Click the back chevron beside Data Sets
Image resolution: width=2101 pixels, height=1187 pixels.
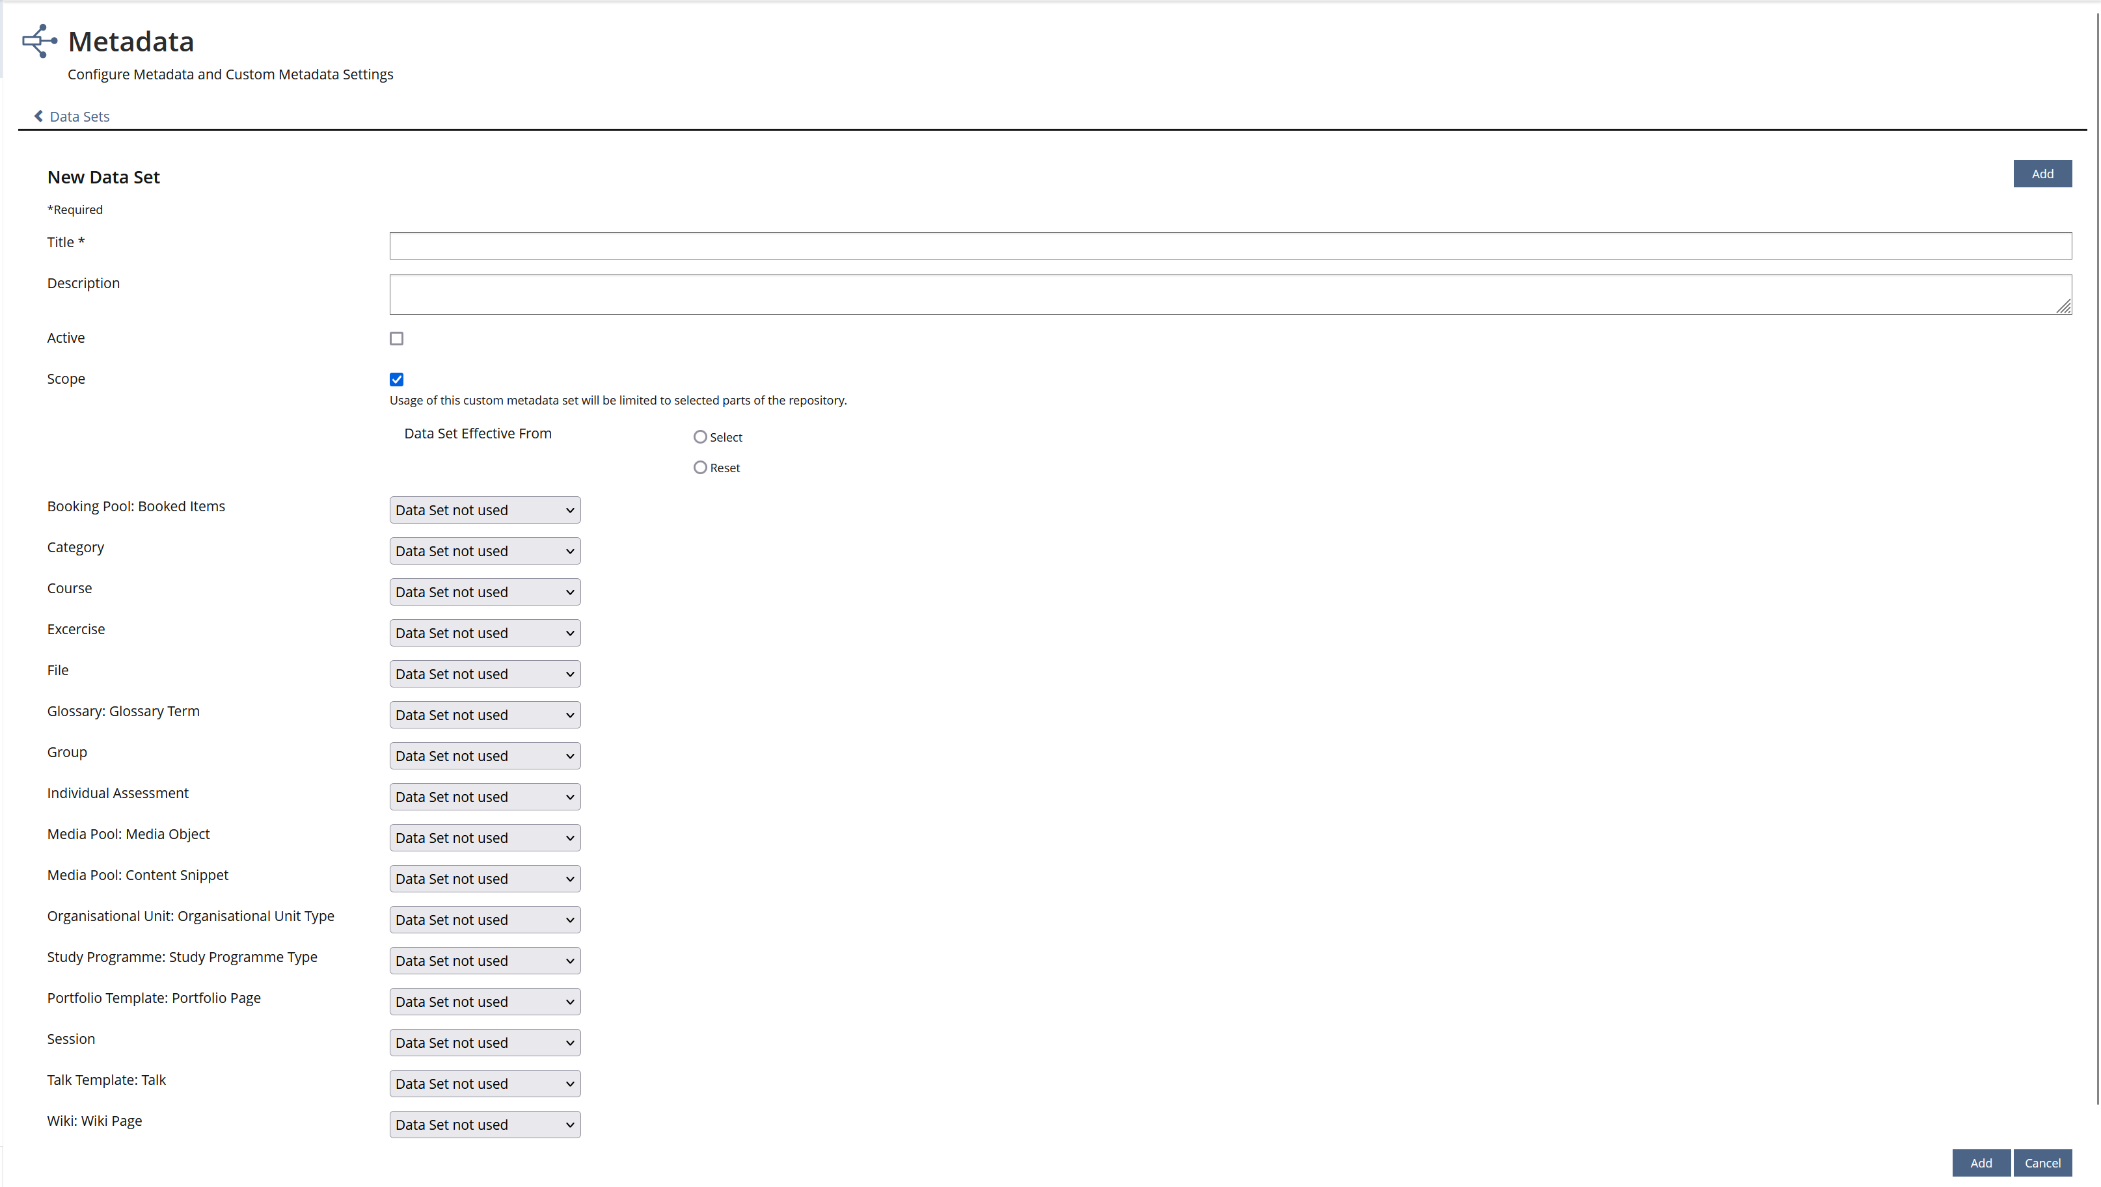38,116
